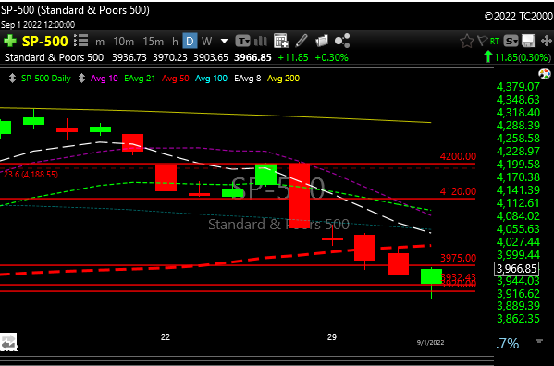554x366 pixels.
Task: Select the pencil drawing tool icon
Action: click(x=302, y=41)
